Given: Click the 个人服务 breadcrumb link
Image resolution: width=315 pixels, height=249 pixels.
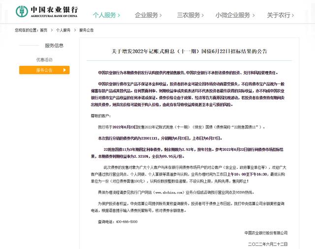Looking at the screenshot, I should pos(63,30).
